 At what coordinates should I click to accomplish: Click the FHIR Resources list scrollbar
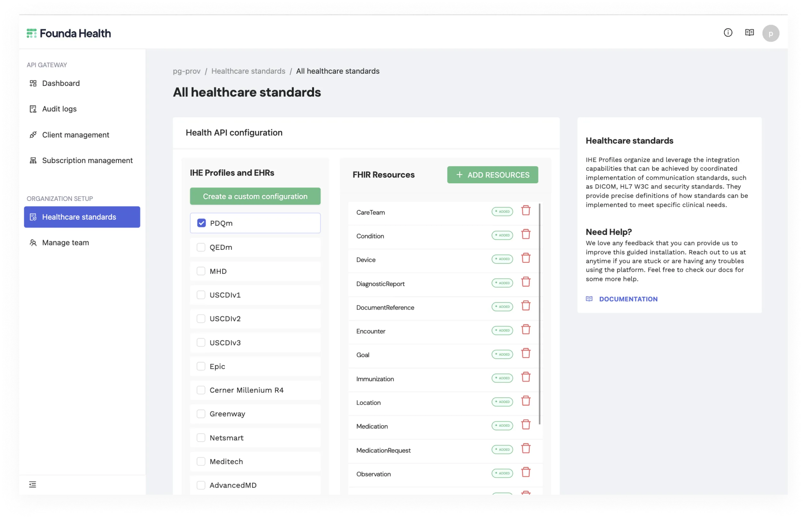pyautogui.click(x=540, y=313)
